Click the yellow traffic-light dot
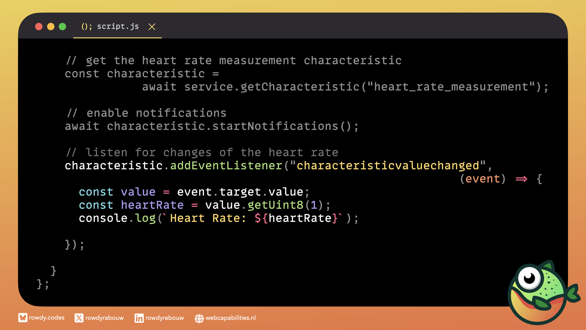Image resolution: width=586 pixels, height=330 pixels. click(x=51, y=27)
